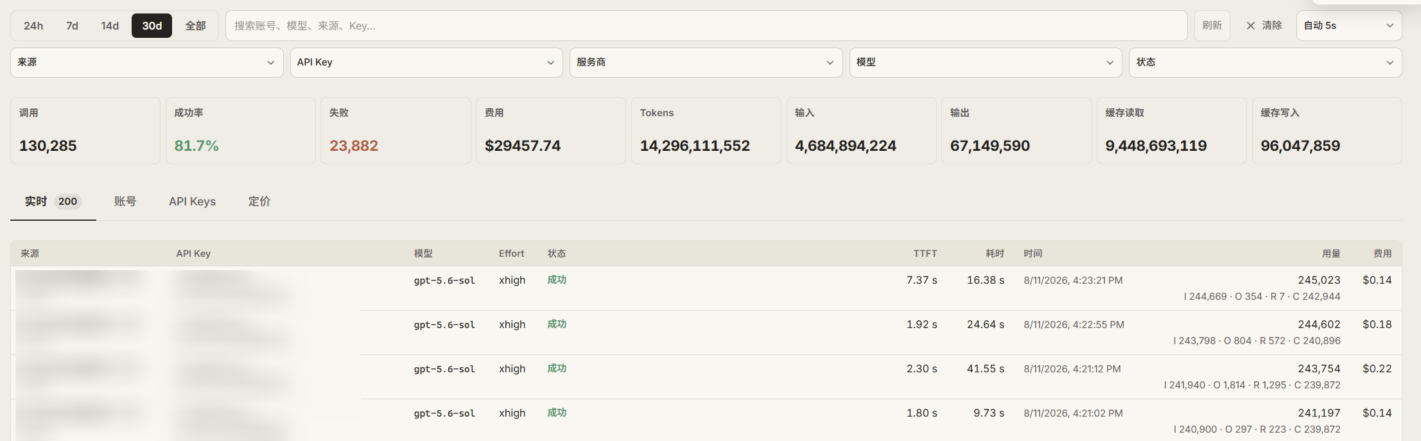The width and height of the screenshot is (1421, 441).
Task: Click the 刷新 refresh button
Action: (x=1212, y=26)
